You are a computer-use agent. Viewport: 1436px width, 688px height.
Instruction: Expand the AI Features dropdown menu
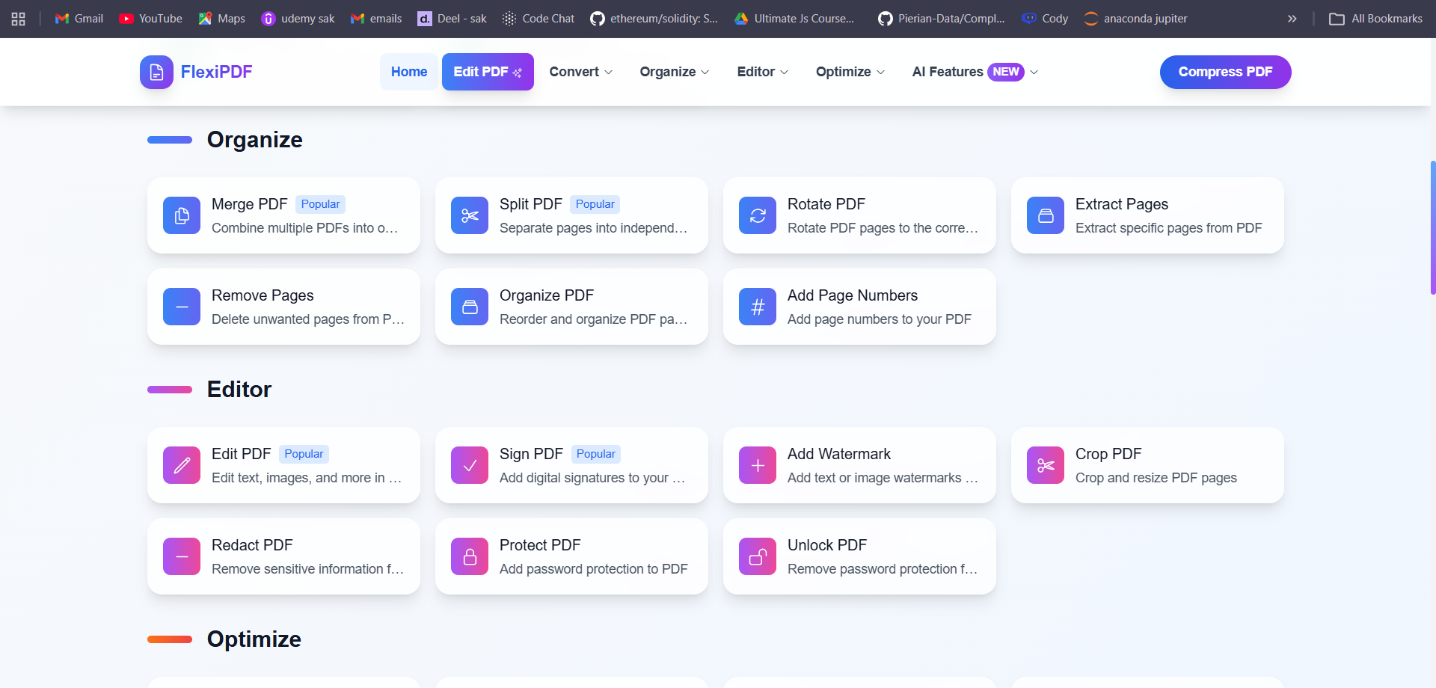tap(975, 72)
